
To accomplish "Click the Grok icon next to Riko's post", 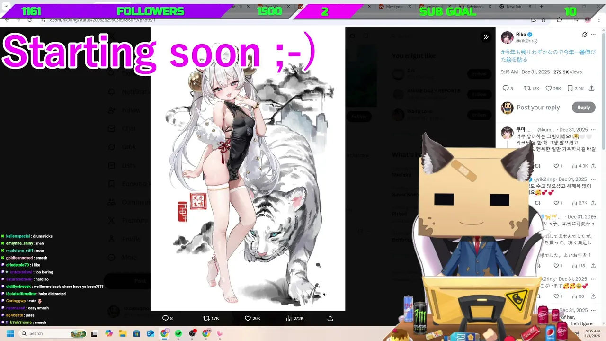I will [585, 35].
